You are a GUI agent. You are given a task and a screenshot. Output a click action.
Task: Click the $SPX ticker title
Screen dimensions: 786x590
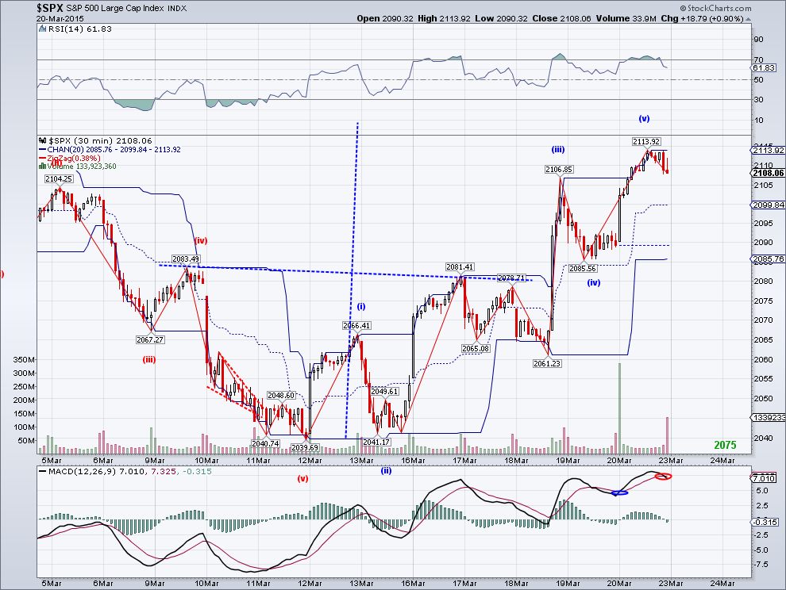coord(49,8)
